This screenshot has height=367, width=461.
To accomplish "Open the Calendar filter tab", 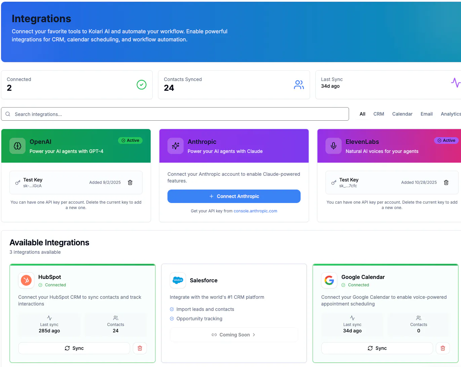I will pos(402,114).
